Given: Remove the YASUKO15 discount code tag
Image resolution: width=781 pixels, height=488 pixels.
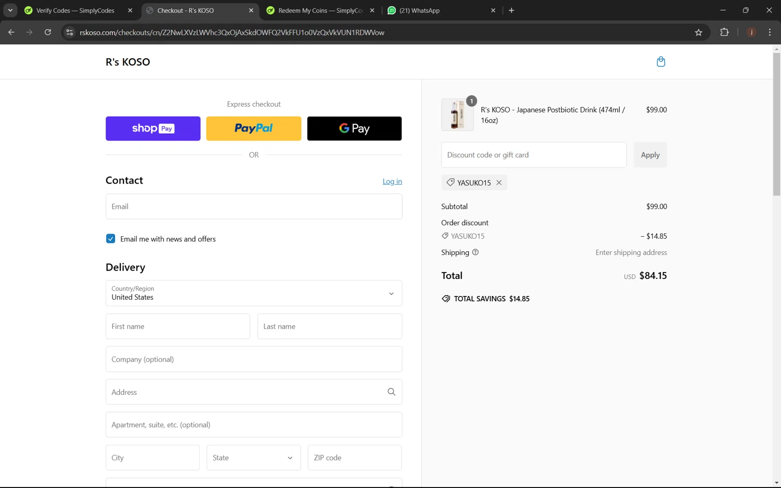Looking at the screenshot, I should pos(499,183).
